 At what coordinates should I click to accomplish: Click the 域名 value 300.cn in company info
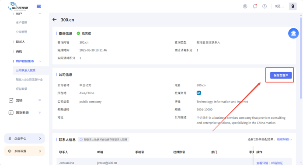(x=201, y=85)
